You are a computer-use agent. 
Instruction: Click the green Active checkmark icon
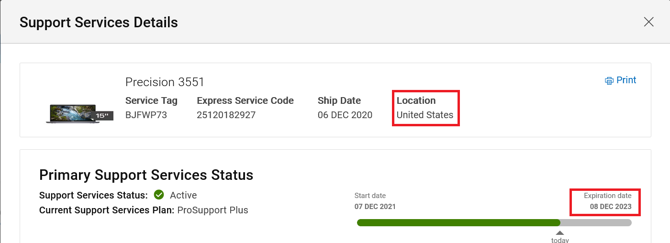[159, 195]
